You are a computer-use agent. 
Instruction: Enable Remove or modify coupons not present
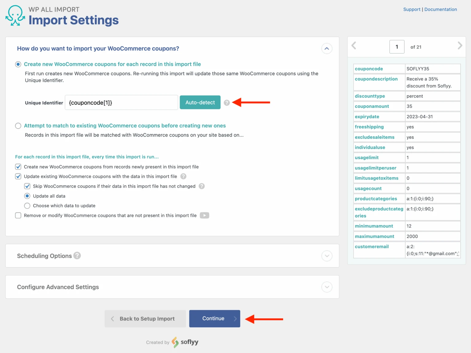click(18, 216)
